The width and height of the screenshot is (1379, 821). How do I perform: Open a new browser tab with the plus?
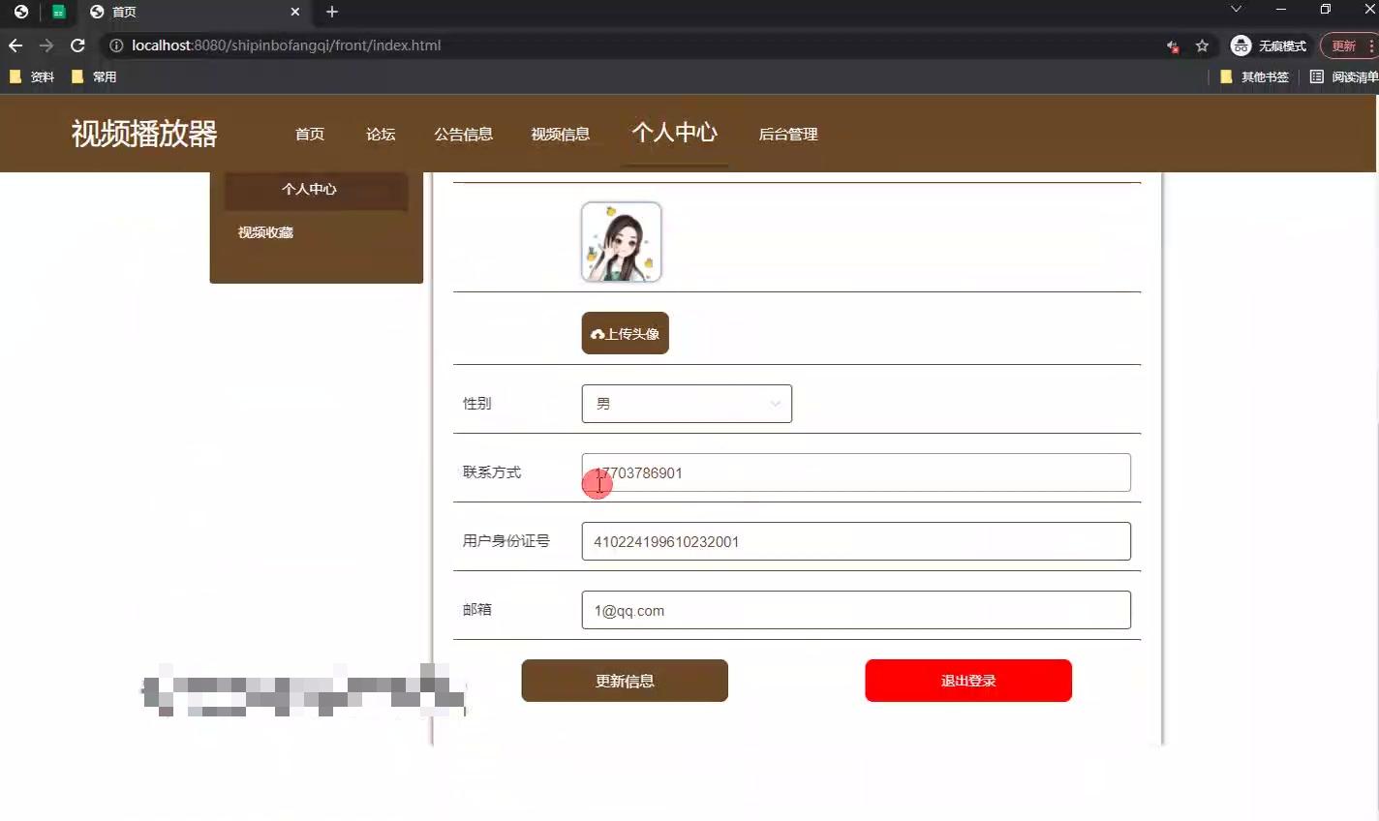[331, 12]
